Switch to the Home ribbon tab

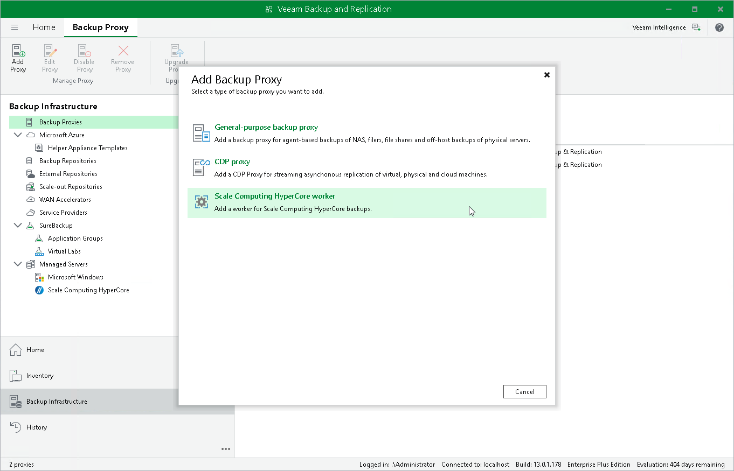click(44, 27)
